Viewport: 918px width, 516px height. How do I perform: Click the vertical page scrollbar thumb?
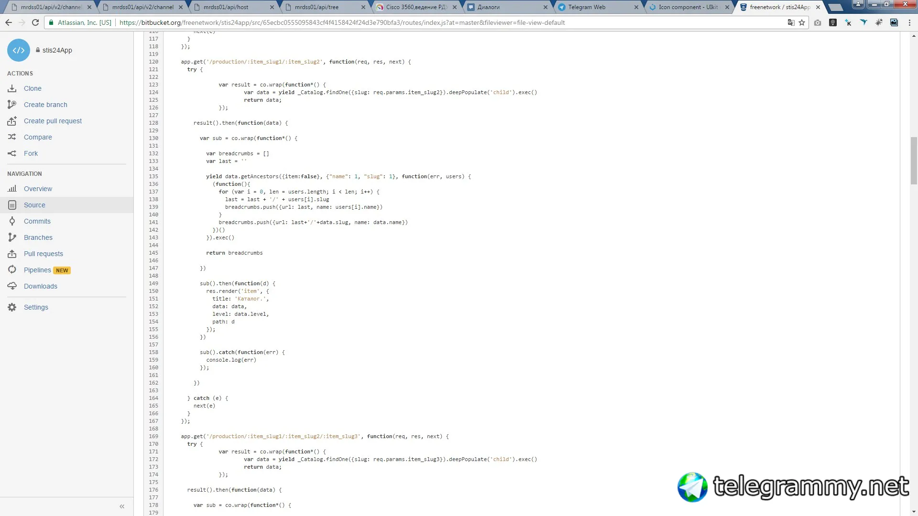(914, 160)
